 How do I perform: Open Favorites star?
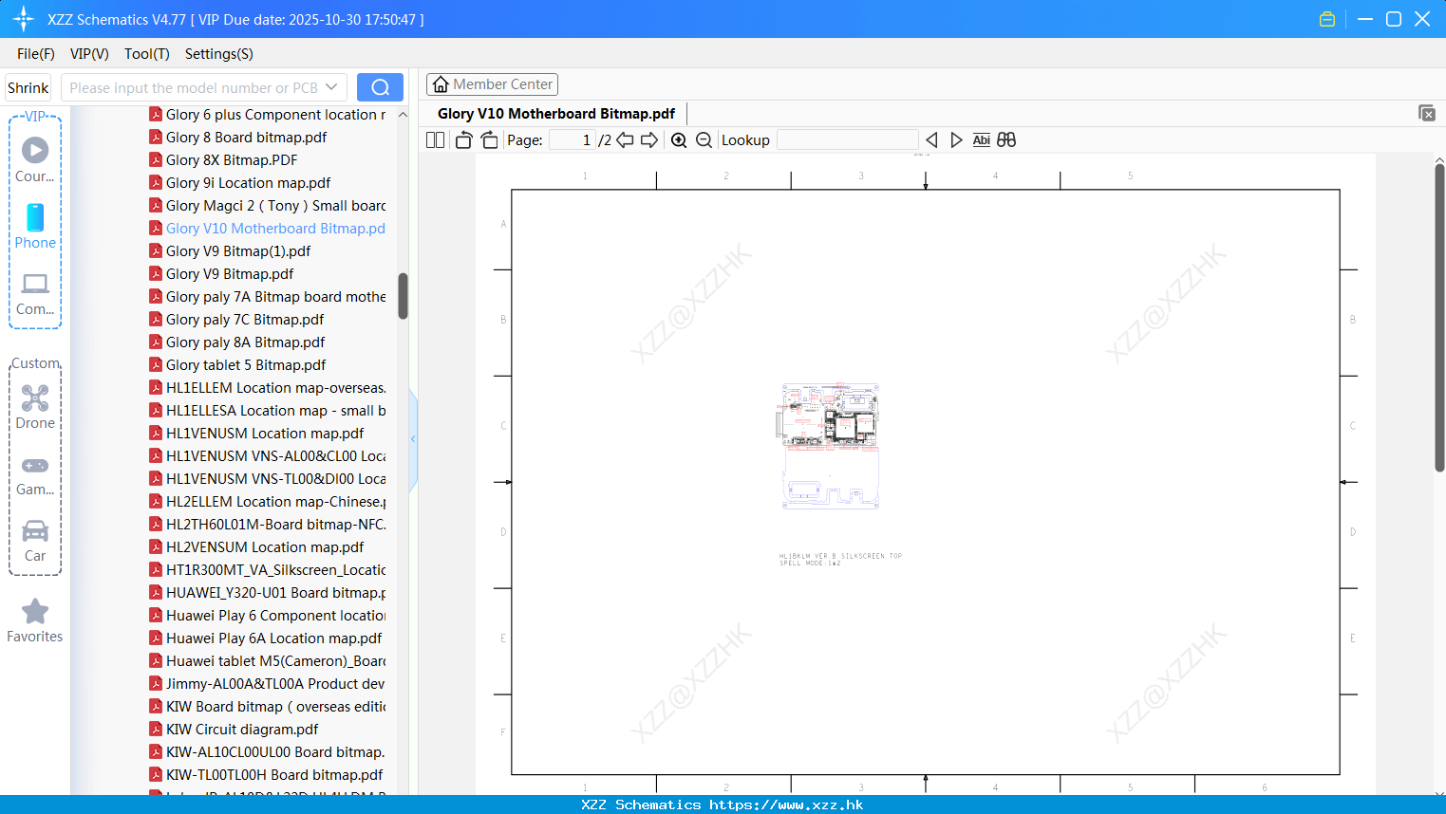[x=35, y=620]
